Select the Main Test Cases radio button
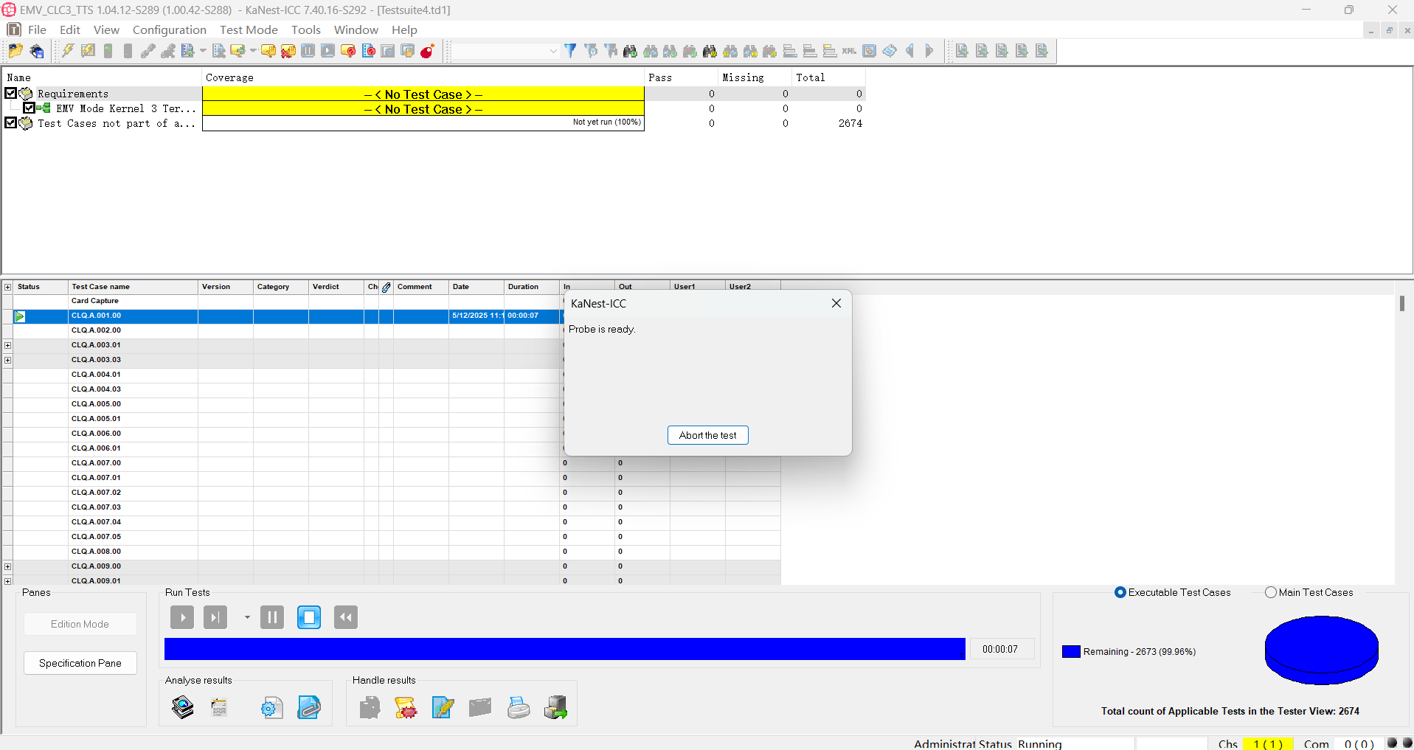 point(1271,592)
